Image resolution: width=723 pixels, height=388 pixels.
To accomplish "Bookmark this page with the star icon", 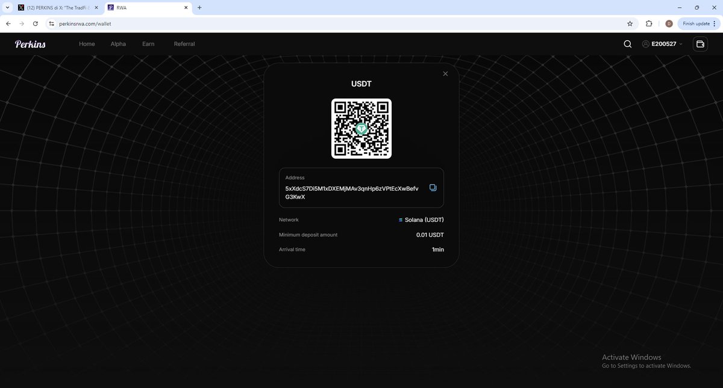I will pos(630,23).
